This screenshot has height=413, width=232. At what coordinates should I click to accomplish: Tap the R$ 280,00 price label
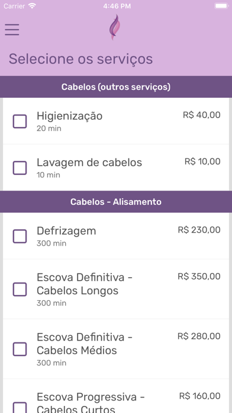[x=199, y=336]
